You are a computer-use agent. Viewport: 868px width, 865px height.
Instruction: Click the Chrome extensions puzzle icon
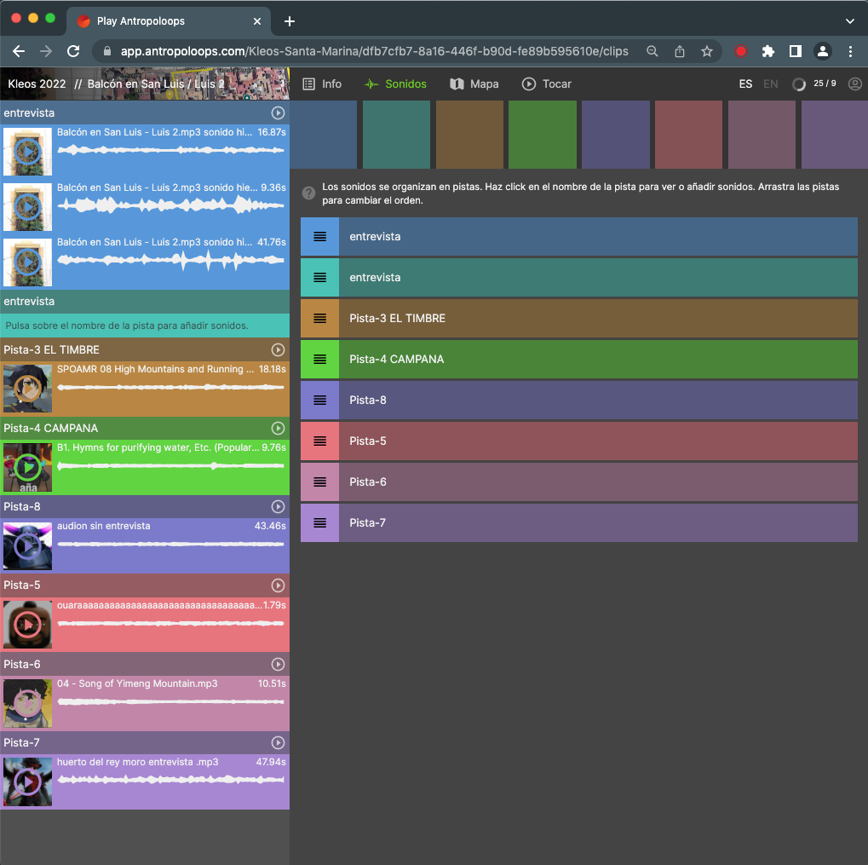(767, 51)
